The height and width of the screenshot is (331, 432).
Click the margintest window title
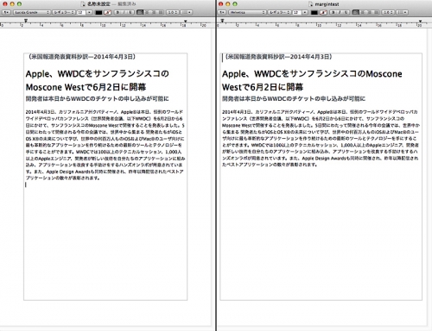tap(327, 4)
